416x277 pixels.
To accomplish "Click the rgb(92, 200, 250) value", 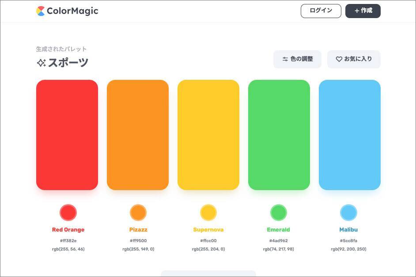I will pos(348,249).
